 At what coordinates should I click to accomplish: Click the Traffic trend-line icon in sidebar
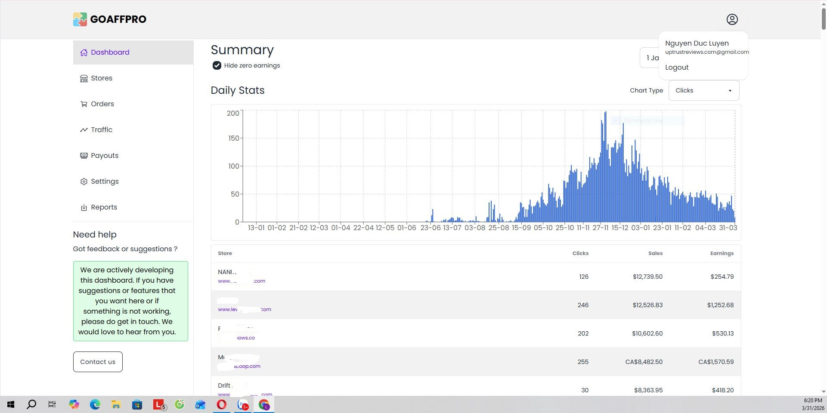(x=84, y=130)
